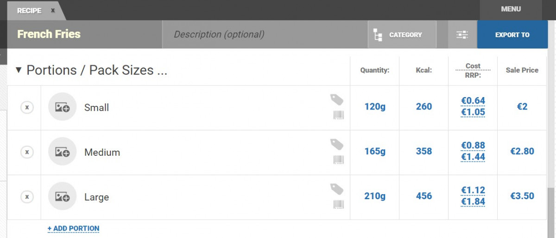556x238 pixels.
Task: Click the Description (optional) input field
Action: tap(264, 35)
